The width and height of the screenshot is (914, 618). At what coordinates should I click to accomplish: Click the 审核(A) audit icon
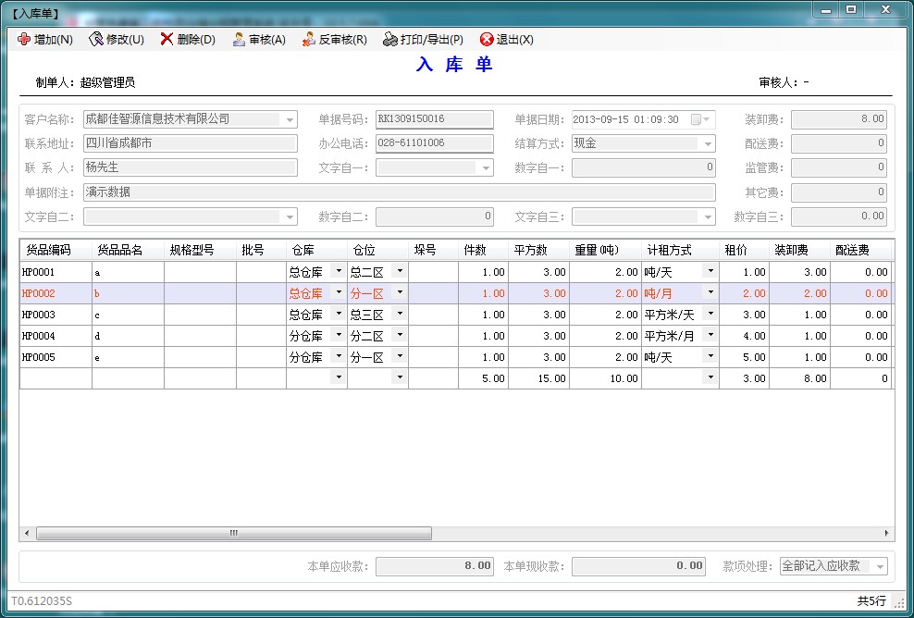point(239,40)
